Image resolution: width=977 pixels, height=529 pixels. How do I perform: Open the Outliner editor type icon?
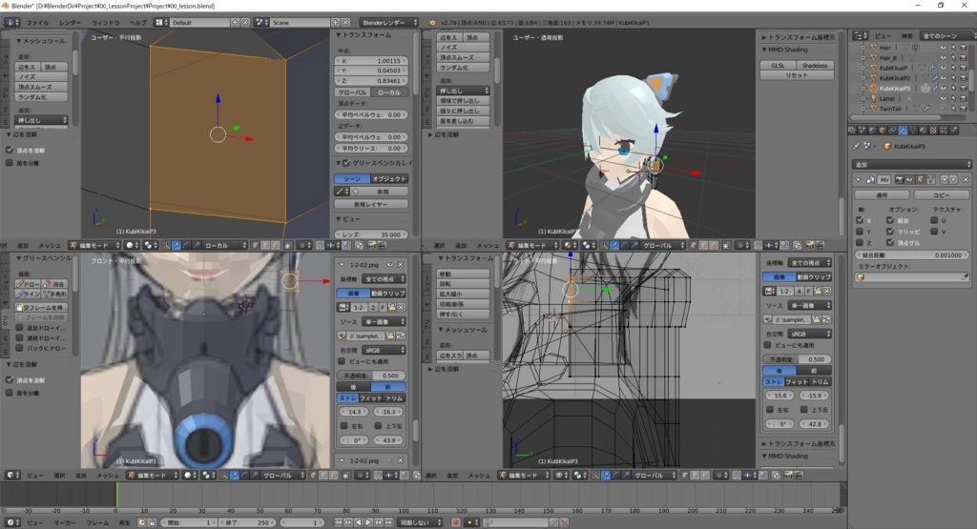tap(860, 36)
